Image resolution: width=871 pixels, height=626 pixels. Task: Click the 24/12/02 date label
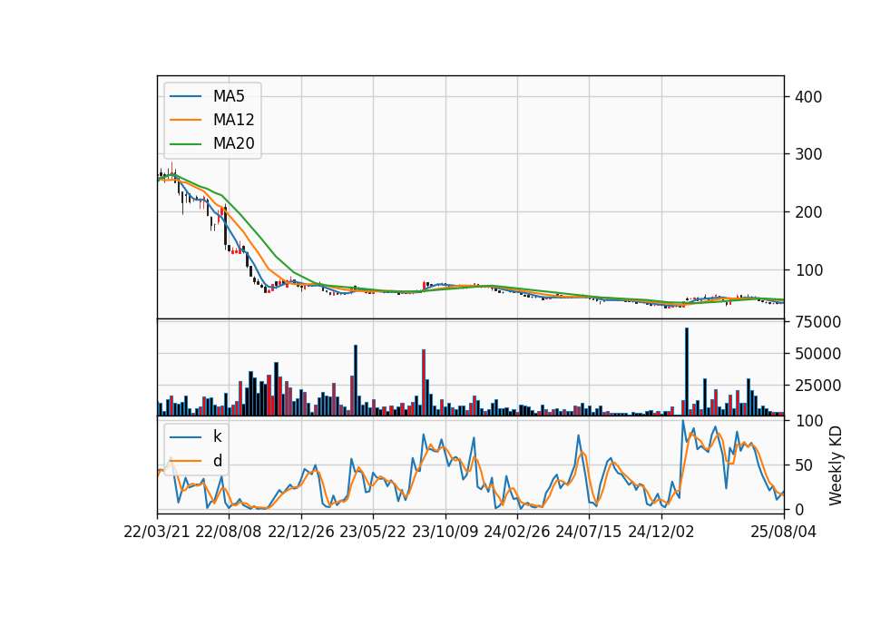(661, 532)
